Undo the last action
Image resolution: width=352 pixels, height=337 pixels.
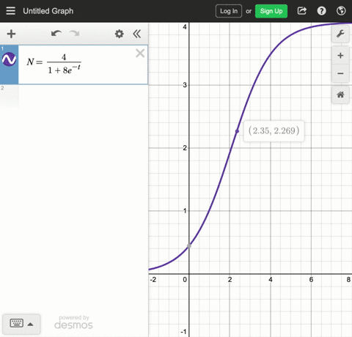coord(56,34)
